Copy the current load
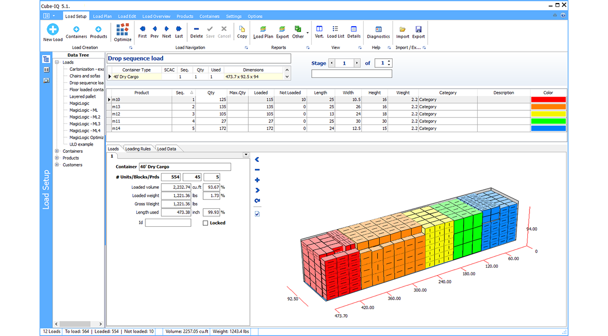The image size is (608, 336). click(242, 32)
